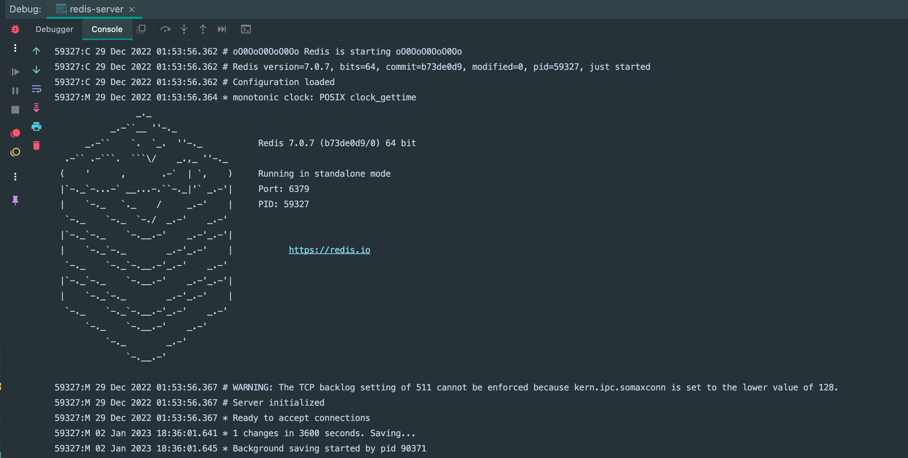Pin the debug tab with pushpin
This screenshot has height=458, width=908.
click(x=15, y=200)
